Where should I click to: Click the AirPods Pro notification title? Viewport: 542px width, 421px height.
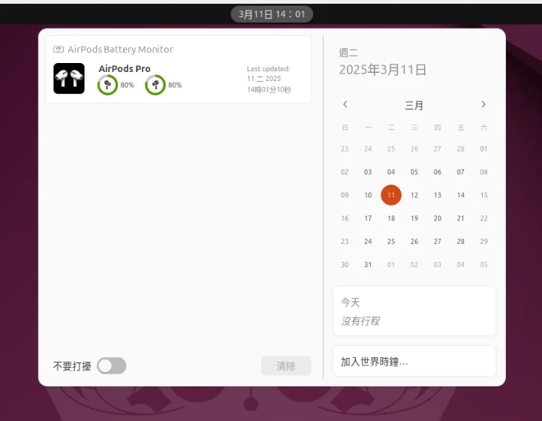(x=125, y=69)
